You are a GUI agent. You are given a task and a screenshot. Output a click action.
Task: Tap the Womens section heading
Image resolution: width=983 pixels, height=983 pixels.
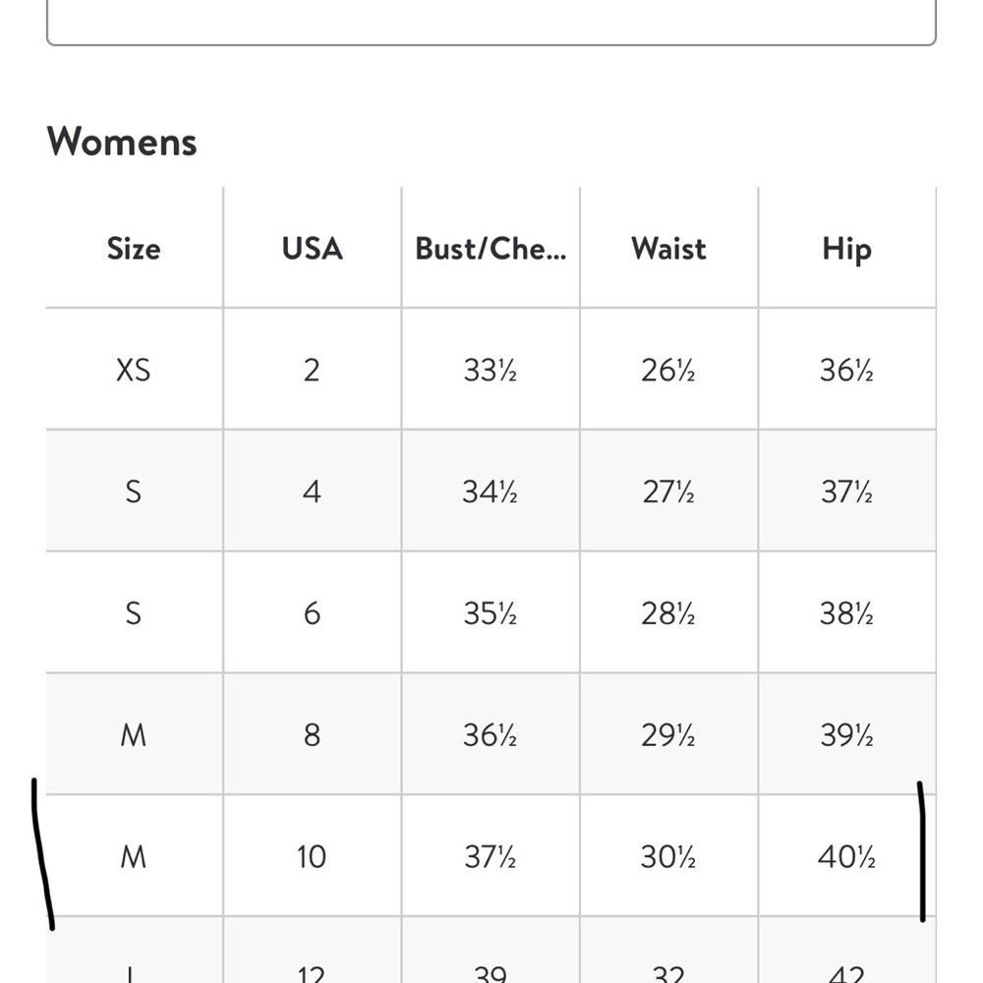tap(122, 141)
